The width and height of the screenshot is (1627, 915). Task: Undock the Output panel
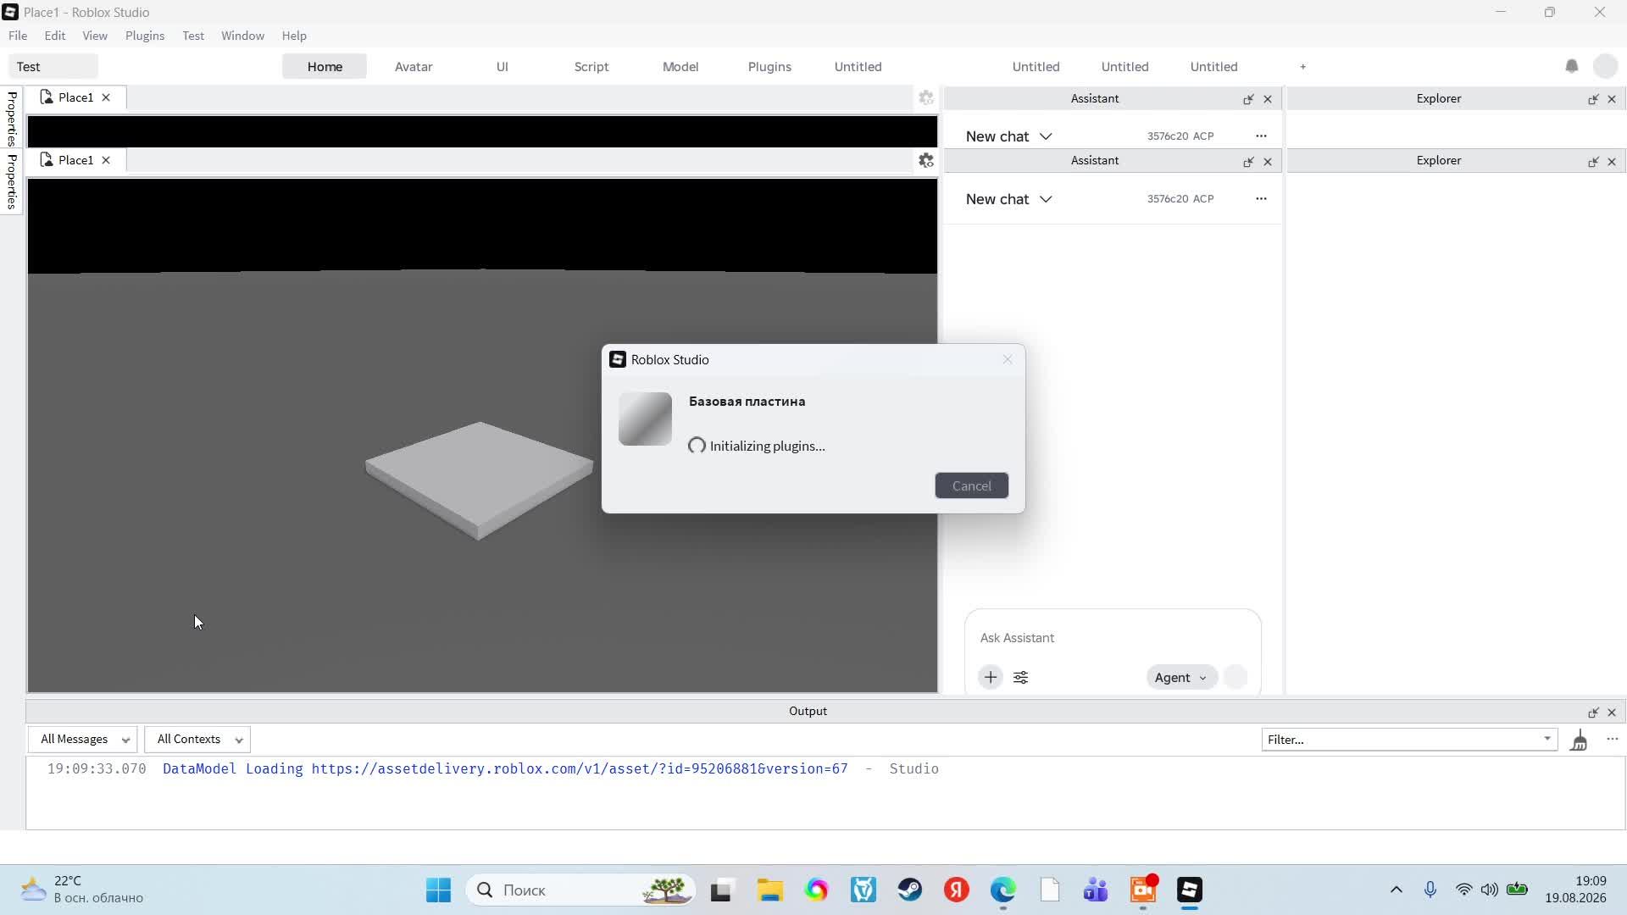click(x=1593, y=713)
